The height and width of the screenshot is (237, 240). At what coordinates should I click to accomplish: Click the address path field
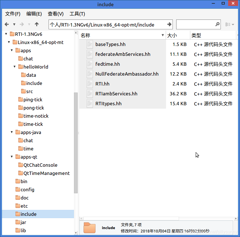[110, 24]
